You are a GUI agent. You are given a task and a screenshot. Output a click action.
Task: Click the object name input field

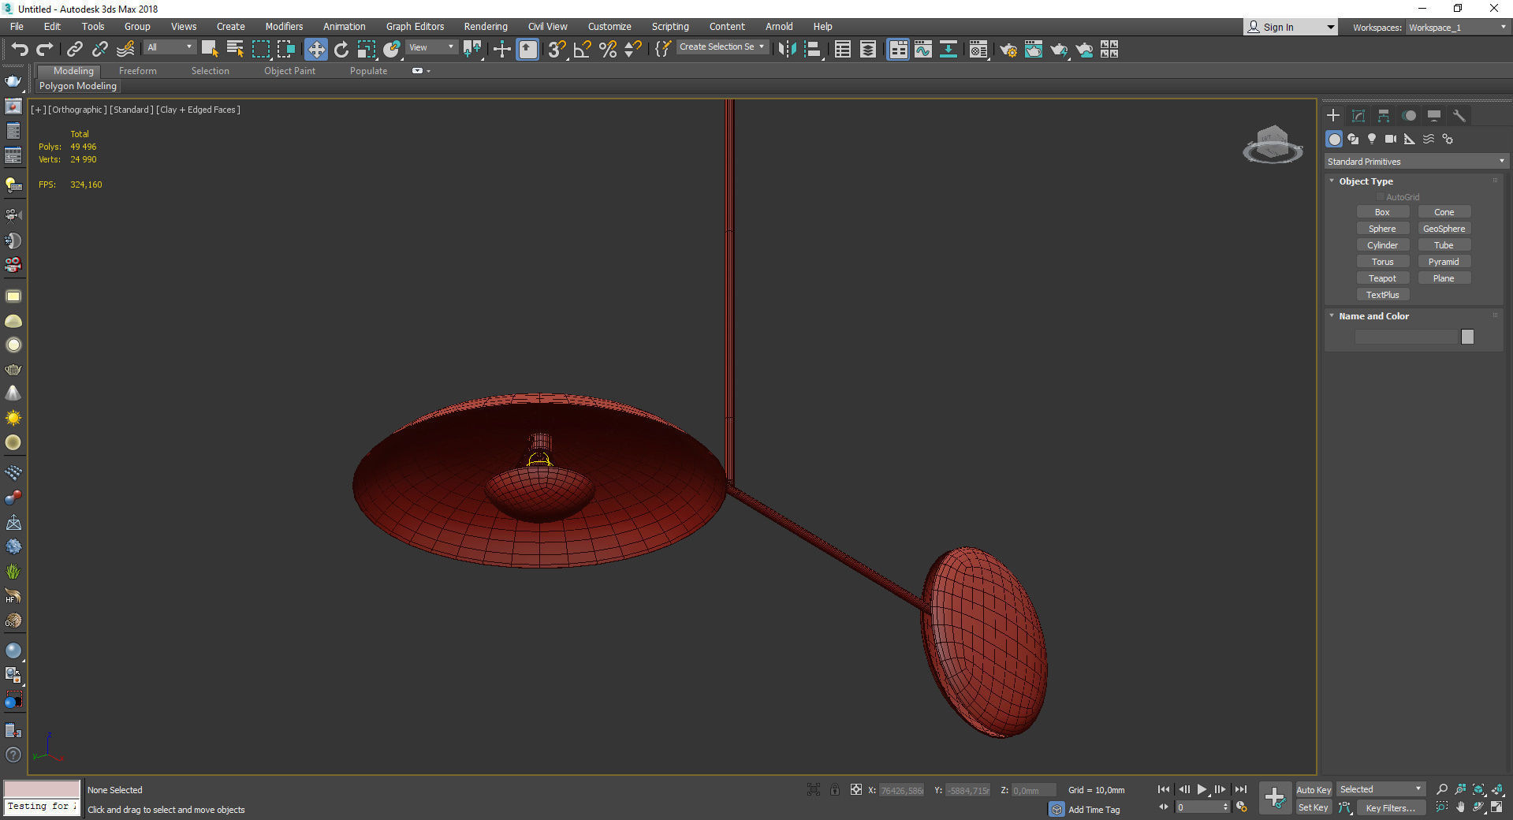[1407, 337]
